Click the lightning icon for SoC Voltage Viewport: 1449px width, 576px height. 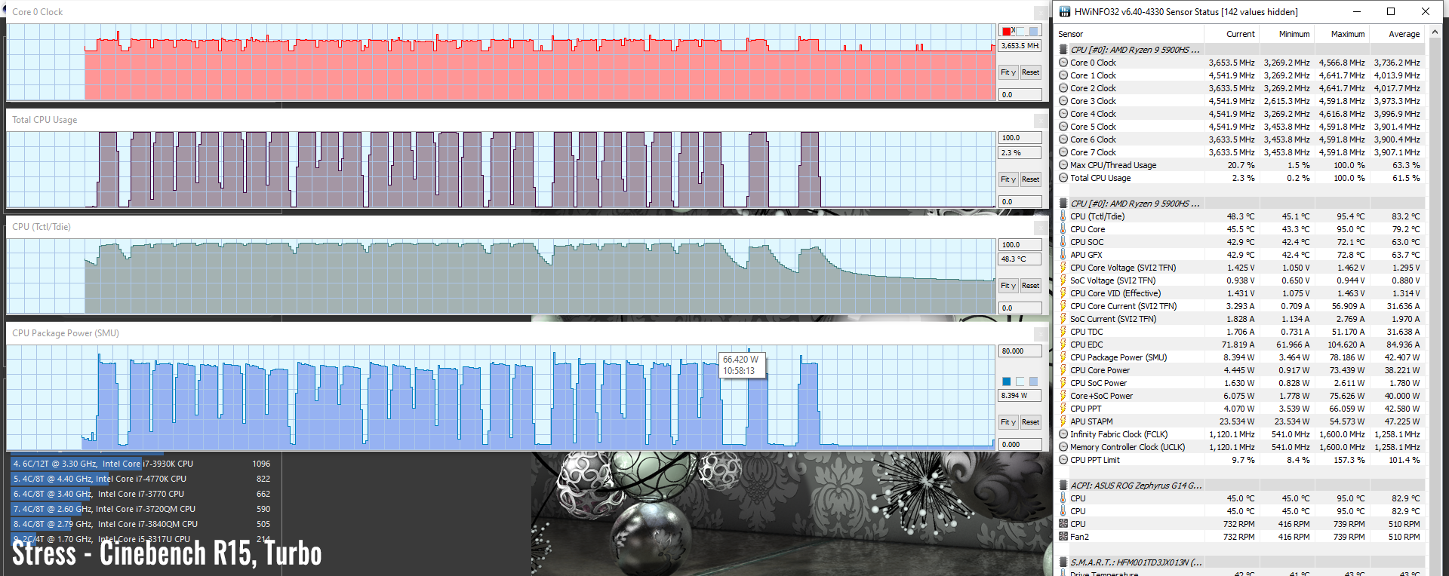click(1063, 280)
